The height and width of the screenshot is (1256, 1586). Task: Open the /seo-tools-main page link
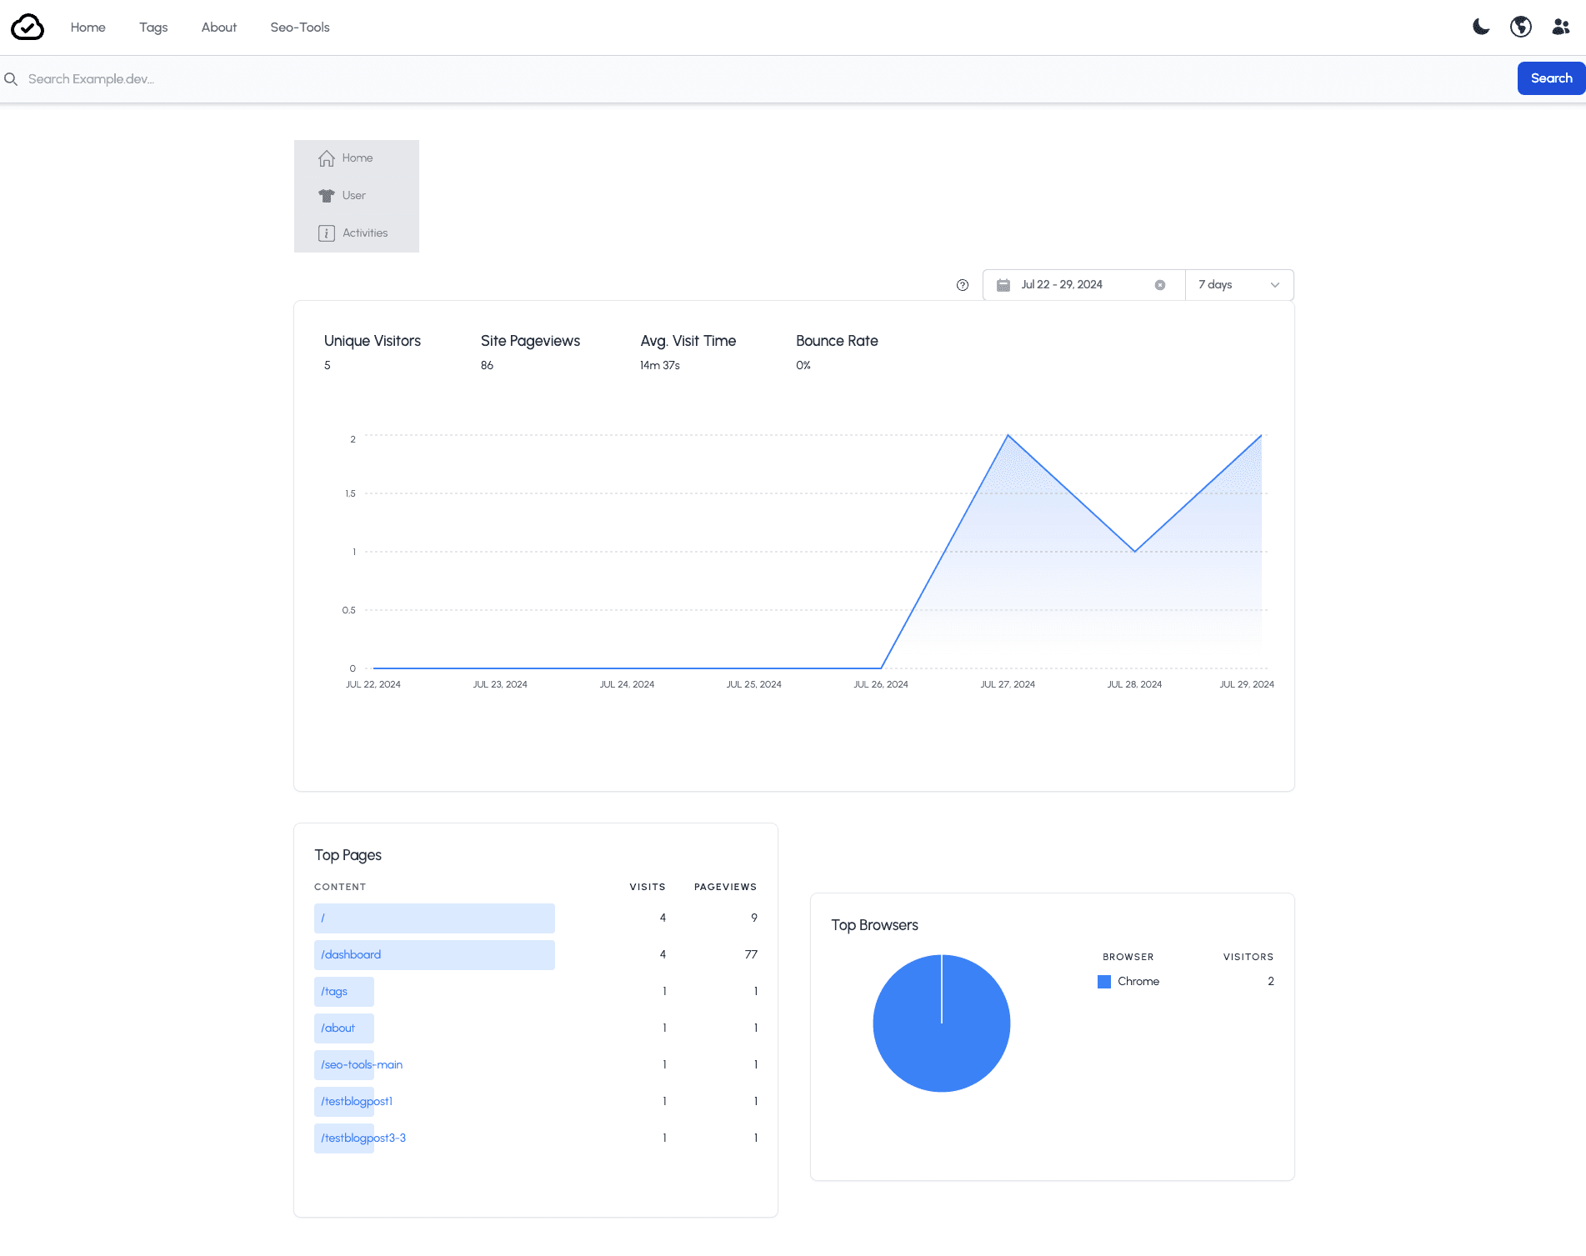(x=362, y=1065)
